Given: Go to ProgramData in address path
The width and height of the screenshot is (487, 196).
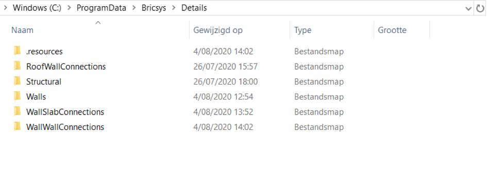Looking at the screenshot, I should [101, 8].
